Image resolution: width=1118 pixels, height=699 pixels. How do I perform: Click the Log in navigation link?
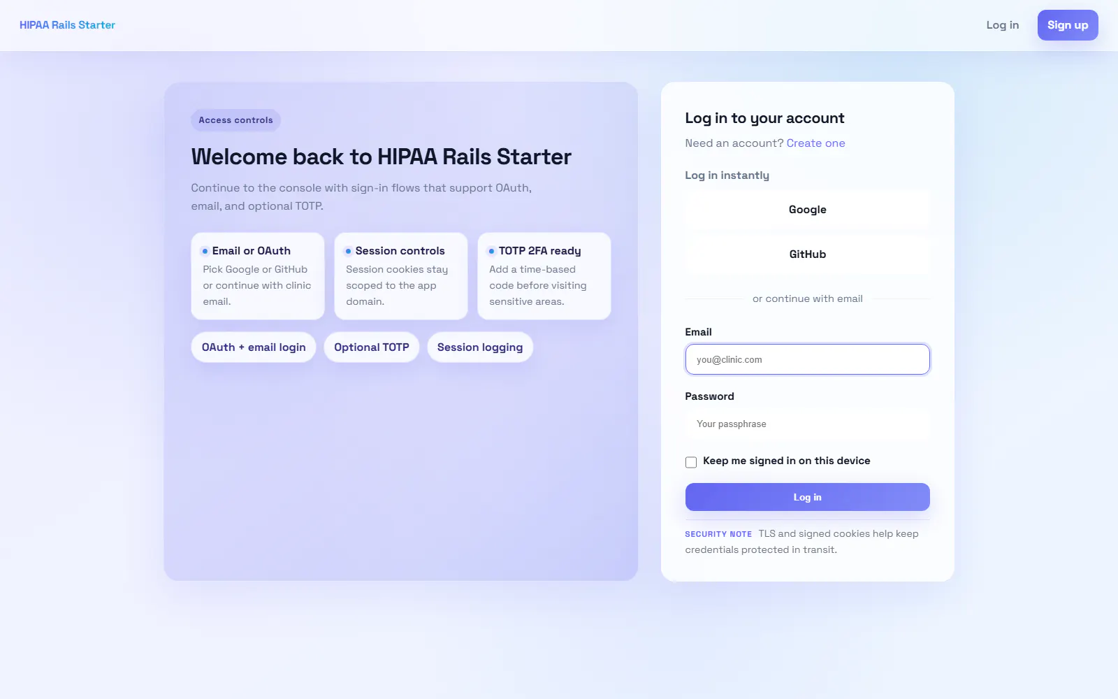1002,25
